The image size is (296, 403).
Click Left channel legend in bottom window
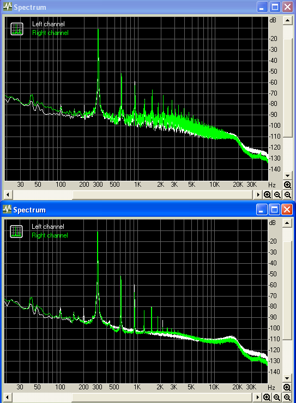point(48,227)
